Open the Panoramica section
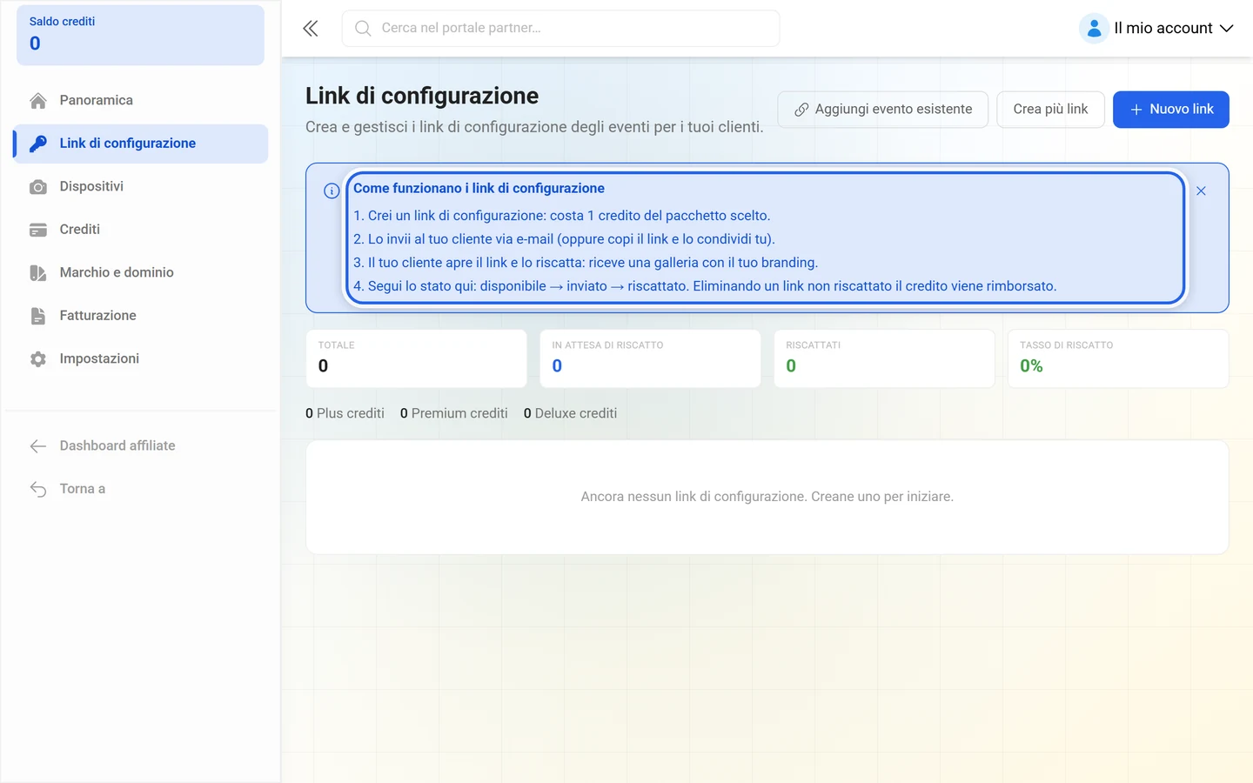Viewport: 1253px width, 783px height. [141, 101]
